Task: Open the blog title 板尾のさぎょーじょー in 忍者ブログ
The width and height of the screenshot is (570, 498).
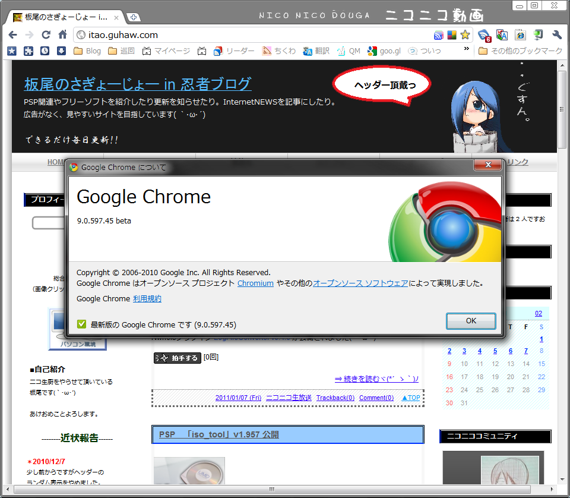Action: [x=138, y=84]
